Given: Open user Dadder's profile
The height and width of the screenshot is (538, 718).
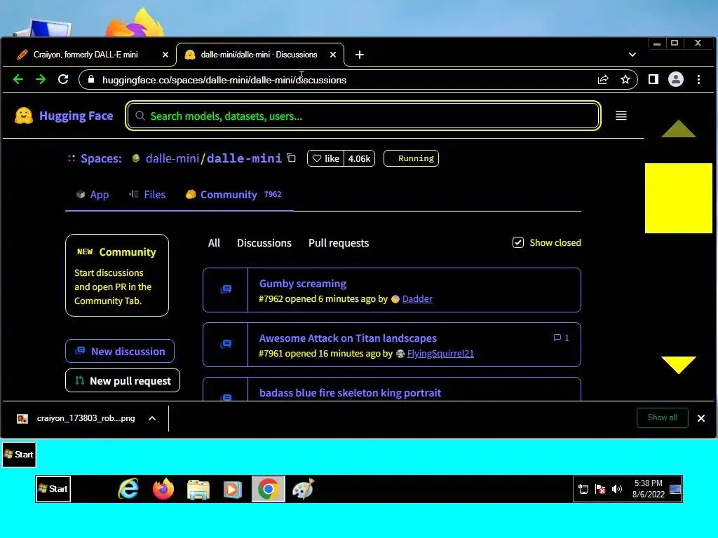Looking at the screenshot, I should click(417, 298).
